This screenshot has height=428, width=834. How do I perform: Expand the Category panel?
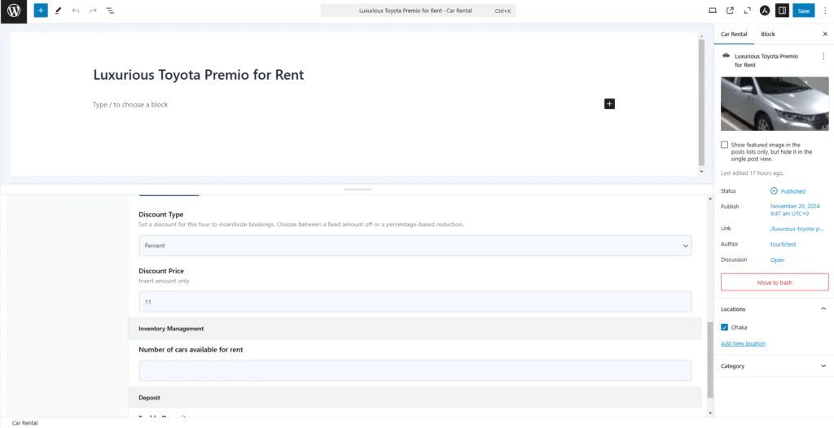pos(823,366)
